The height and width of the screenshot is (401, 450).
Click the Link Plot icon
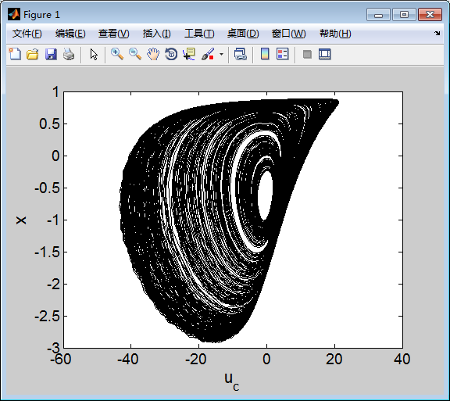[x=240, y=54]
